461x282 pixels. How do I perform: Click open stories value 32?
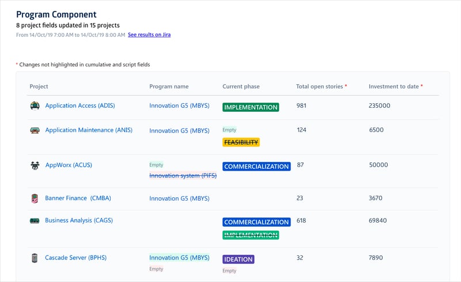point(300,258)
